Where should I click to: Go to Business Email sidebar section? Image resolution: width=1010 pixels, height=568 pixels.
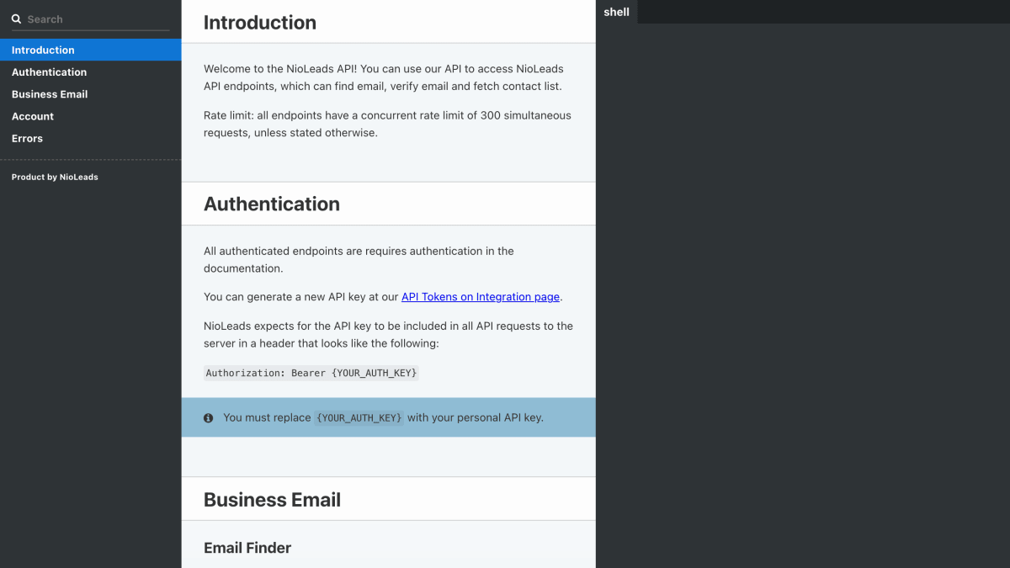click(x=90, y=94)
